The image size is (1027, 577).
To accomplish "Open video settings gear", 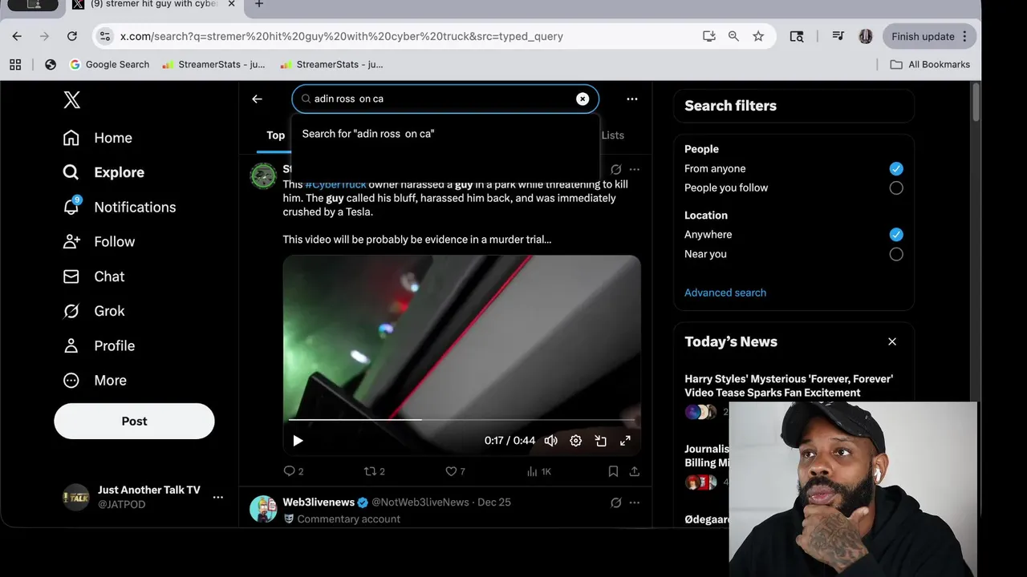I will [x=575, y=440].
